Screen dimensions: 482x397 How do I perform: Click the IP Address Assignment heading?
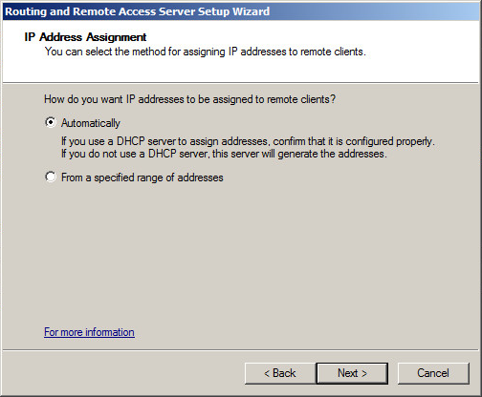pyautogui.click(x=85, y=37)
